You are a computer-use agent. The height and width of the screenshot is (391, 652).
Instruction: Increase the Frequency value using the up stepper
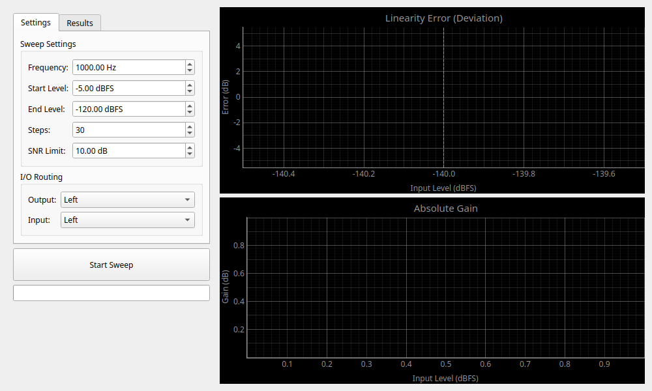point(189,64)
